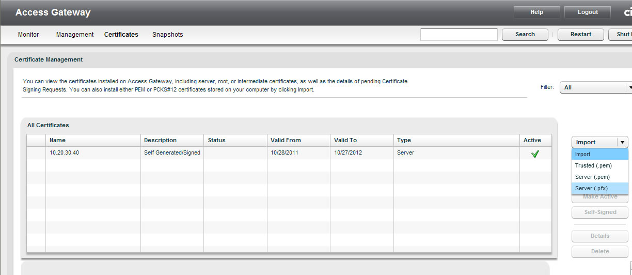
Task: Sort by the Description column header
Action: click(172, 141)
